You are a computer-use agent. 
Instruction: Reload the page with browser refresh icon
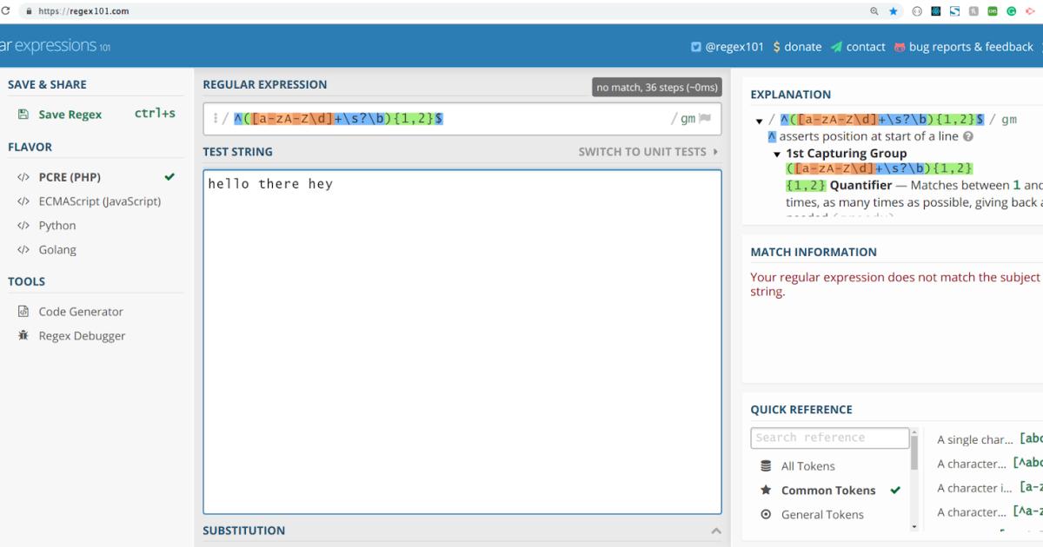(5, 11)
